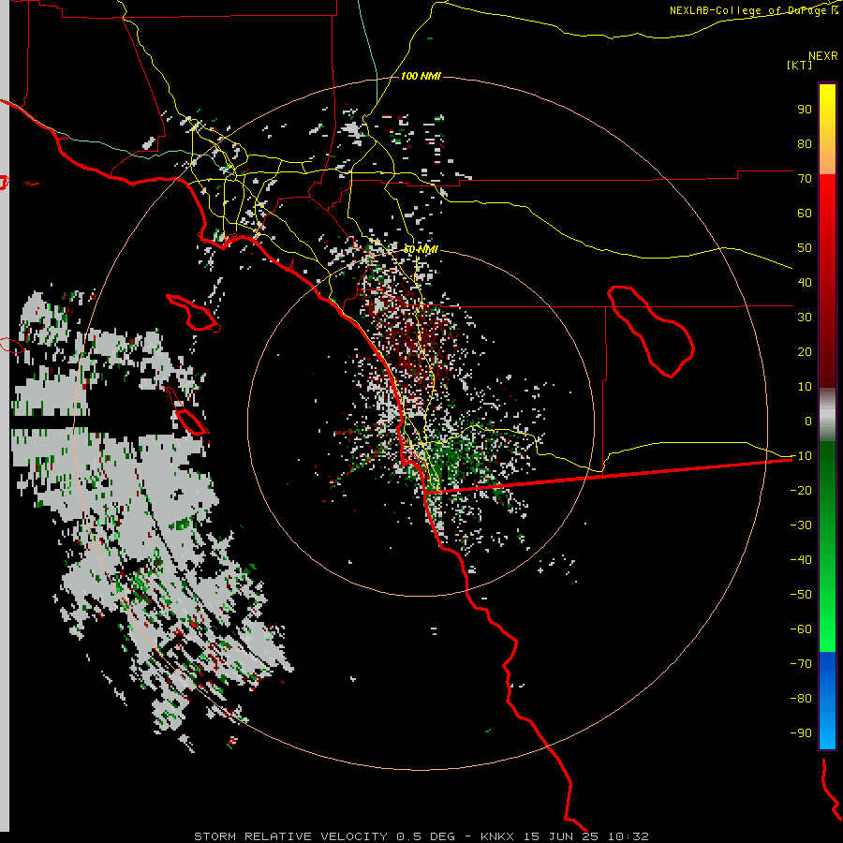Click the -40 value on the velocity scale
843x843 pixels.
pos(801,560)
